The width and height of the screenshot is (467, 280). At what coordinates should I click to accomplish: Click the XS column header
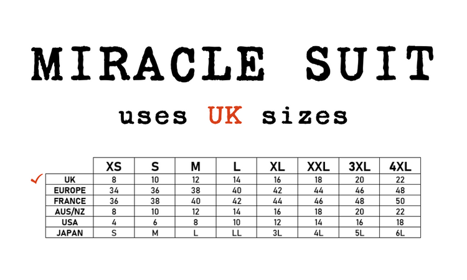114,166
